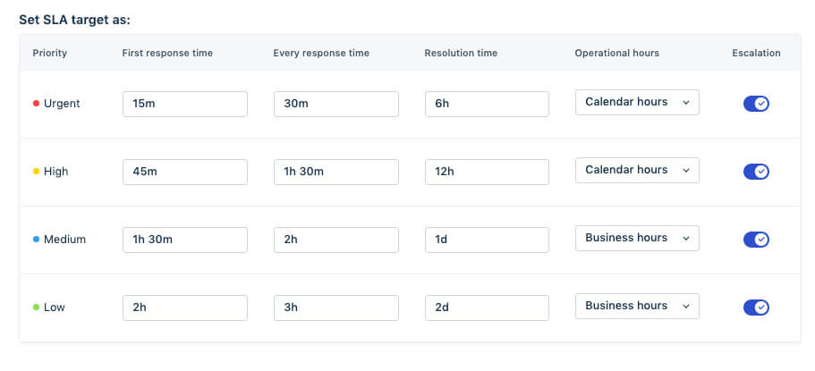This screenshot has height=371, width=815.
Task: Click Urgent resolution time field 6h
Action: point(487,104)
